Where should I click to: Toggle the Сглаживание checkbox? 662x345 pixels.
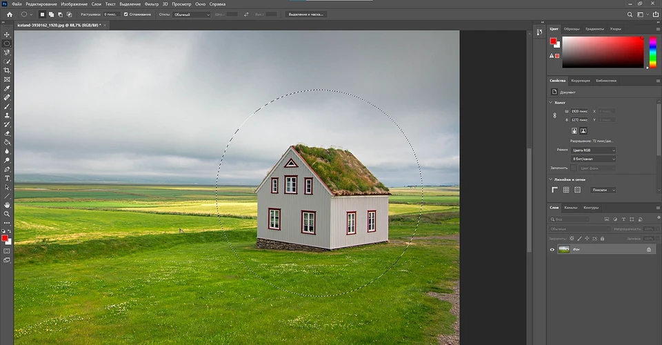point(126,14)
